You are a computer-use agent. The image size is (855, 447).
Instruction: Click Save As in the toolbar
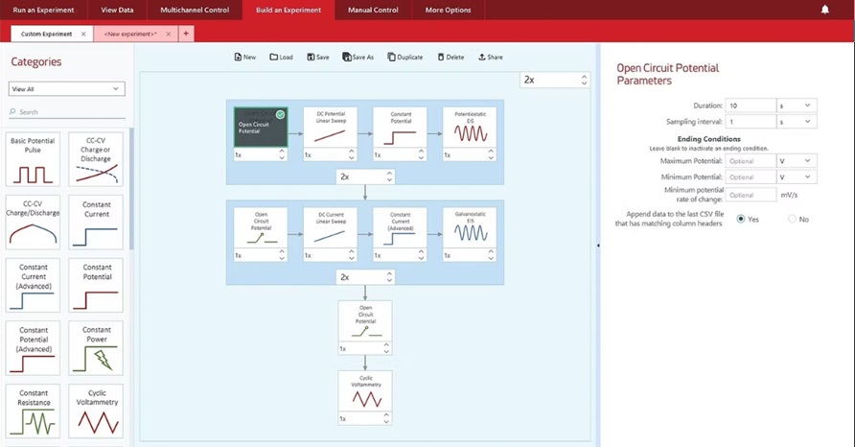pos(358,57)
